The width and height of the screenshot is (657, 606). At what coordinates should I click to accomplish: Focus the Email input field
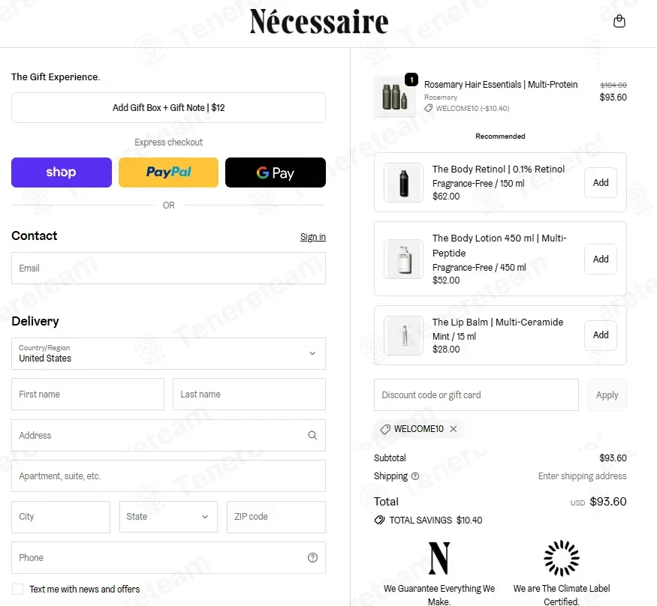(x=168, y=268)
